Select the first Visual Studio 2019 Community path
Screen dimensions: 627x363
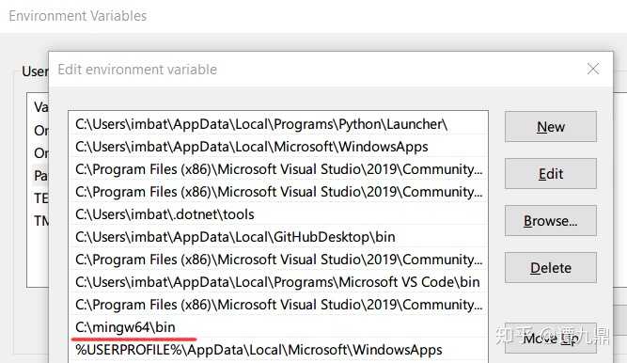[278, 169]
